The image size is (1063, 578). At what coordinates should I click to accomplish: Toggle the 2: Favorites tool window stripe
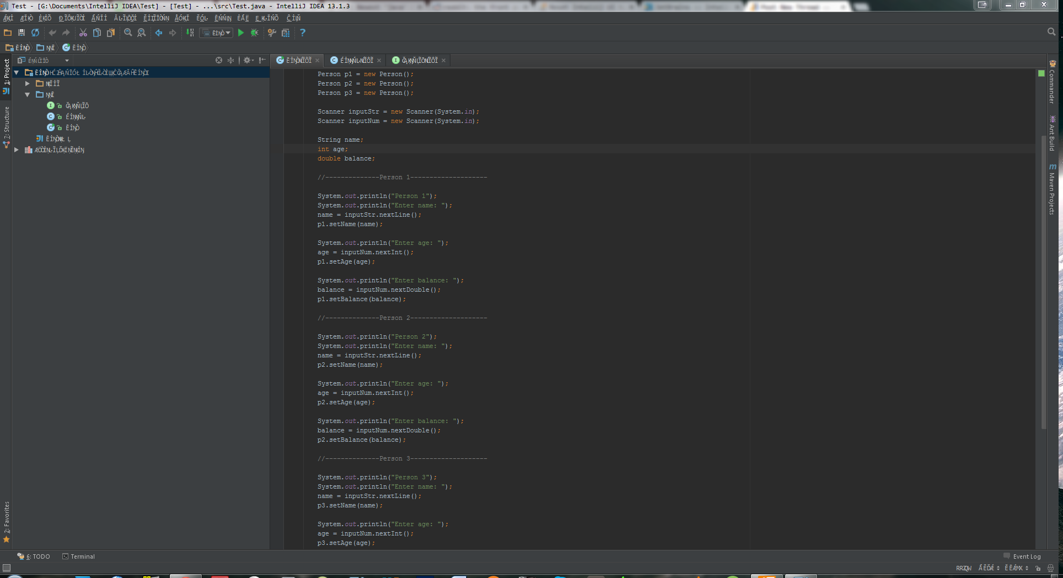point(6,522)
